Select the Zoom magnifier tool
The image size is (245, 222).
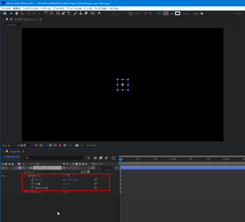click(x=22, y=13)
